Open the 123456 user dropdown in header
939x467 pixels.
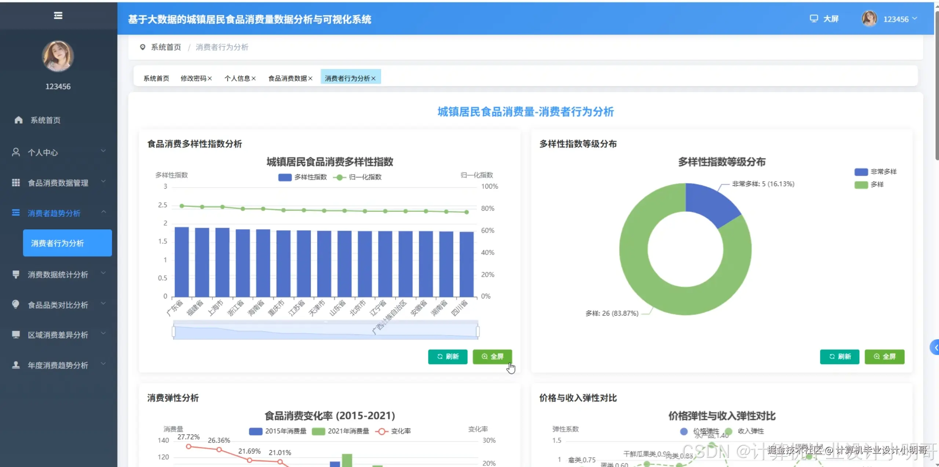click(896, 19)
